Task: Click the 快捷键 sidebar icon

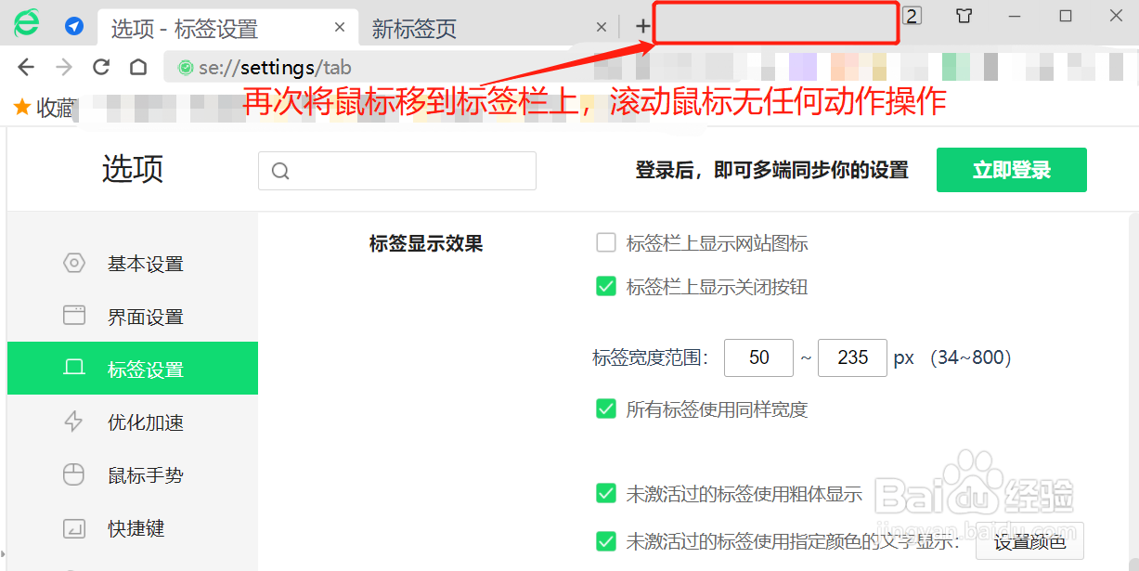Action: click(73, 527)
